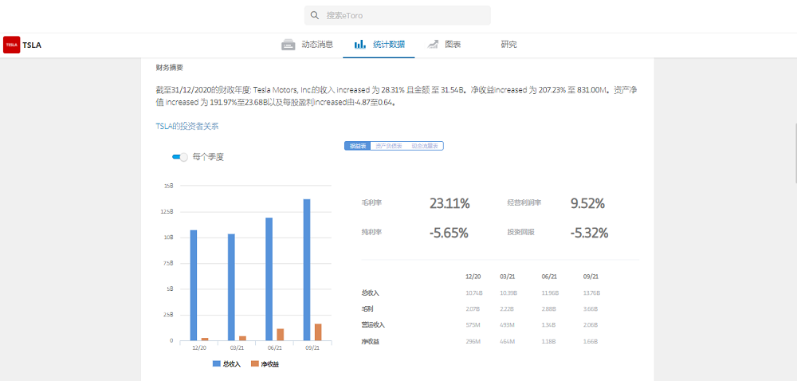Click the search magnifier icon
Viewport: 797px width, 381px height.
(315, 15)
